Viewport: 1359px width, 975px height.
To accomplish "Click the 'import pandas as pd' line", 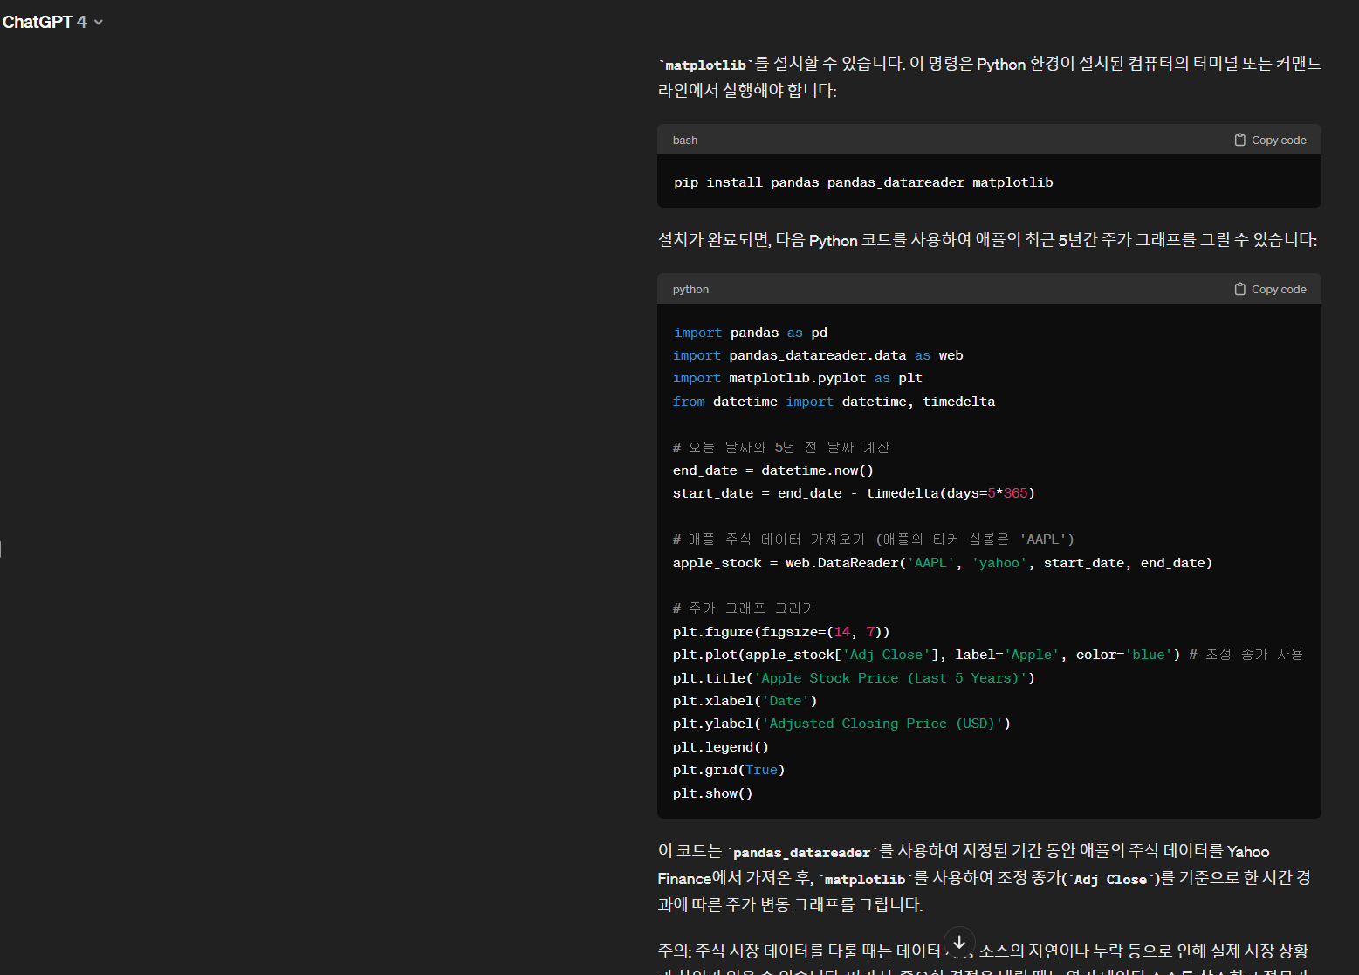I will coord(751,333).
